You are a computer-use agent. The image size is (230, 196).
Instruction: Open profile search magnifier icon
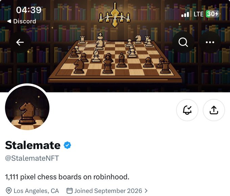[x=183, y=42]
